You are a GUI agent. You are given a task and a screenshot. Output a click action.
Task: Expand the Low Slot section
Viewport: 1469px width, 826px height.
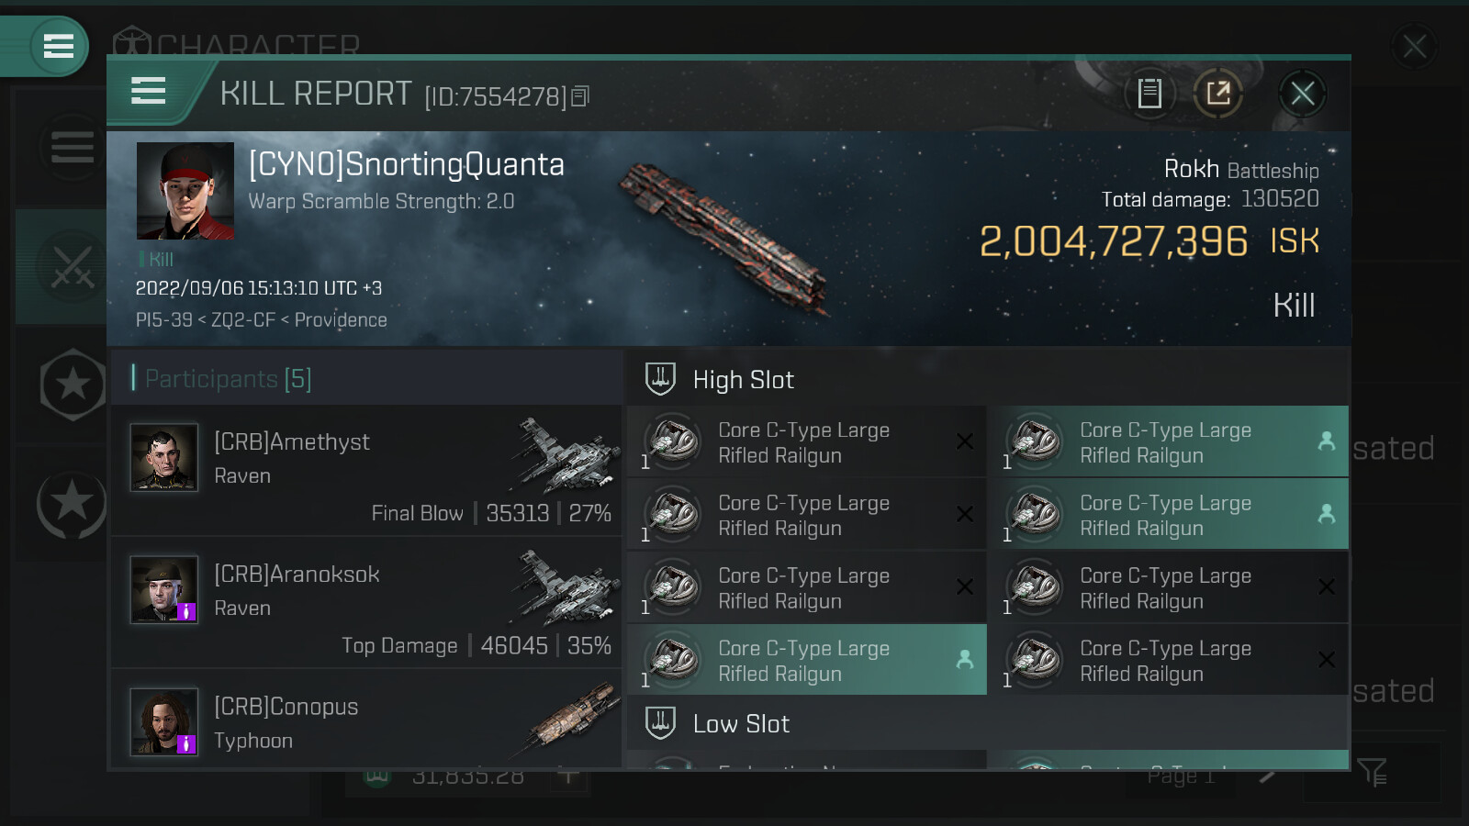click(x=741, y=724)
